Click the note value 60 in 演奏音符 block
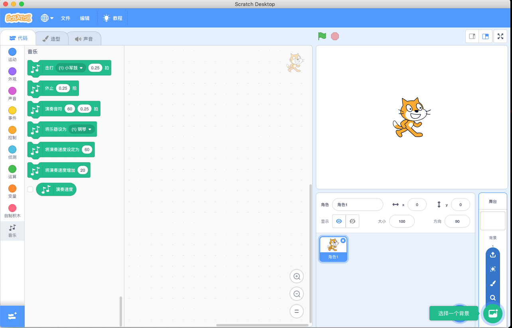Viewport: 512px width, 328px height. pos(70,108)
